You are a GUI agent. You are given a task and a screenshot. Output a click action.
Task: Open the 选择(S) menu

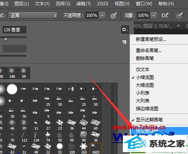click(63, 4)
